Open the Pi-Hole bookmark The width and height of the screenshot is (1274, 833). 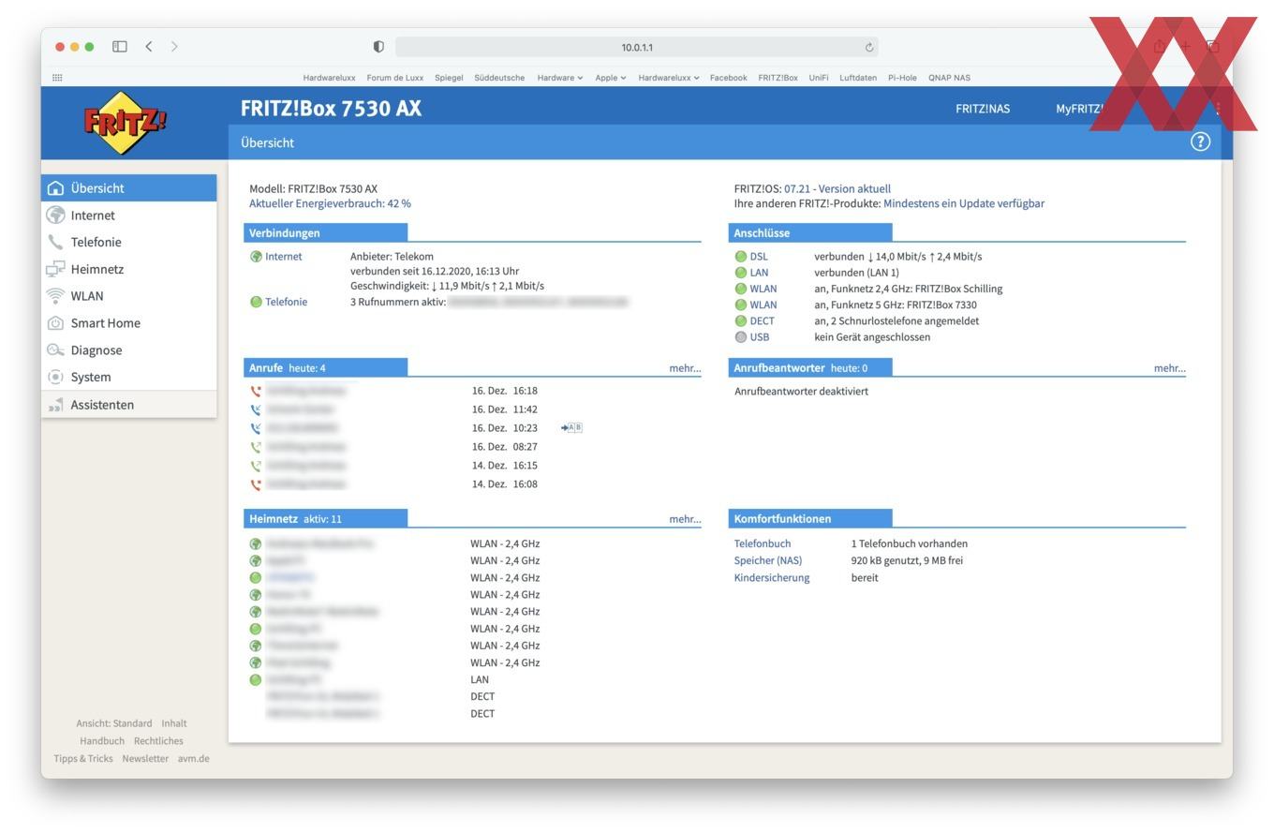(x=902, y=78)
